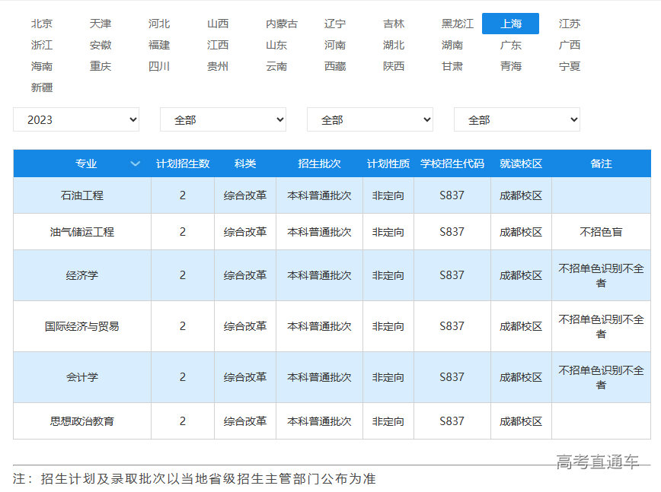Select the highlighted 上海 province tab
The width and height of the screenshot is (661, 492).
pyautogui.click(x=510, y=24)
